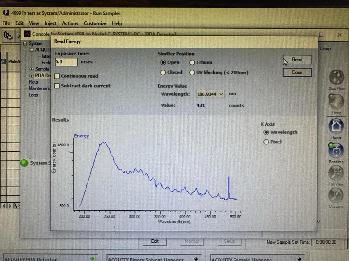Select Erbium shutter position
Viewport: 349px width, 261px height.
[x=192, y=62]
